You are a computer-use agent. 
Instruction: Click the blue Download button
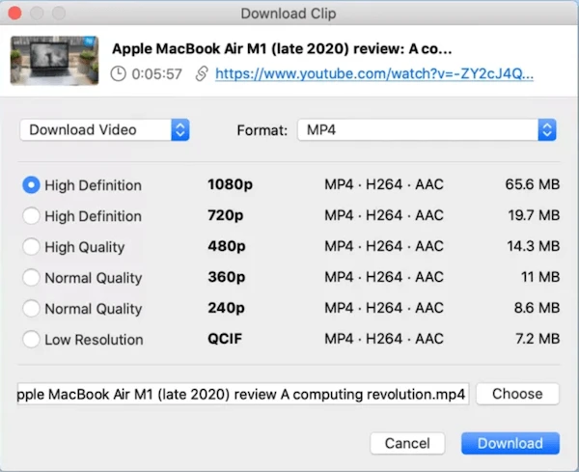tap(510, 443)
